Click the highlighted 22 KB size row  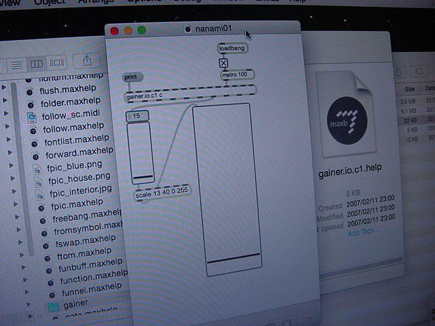point(411,120)
